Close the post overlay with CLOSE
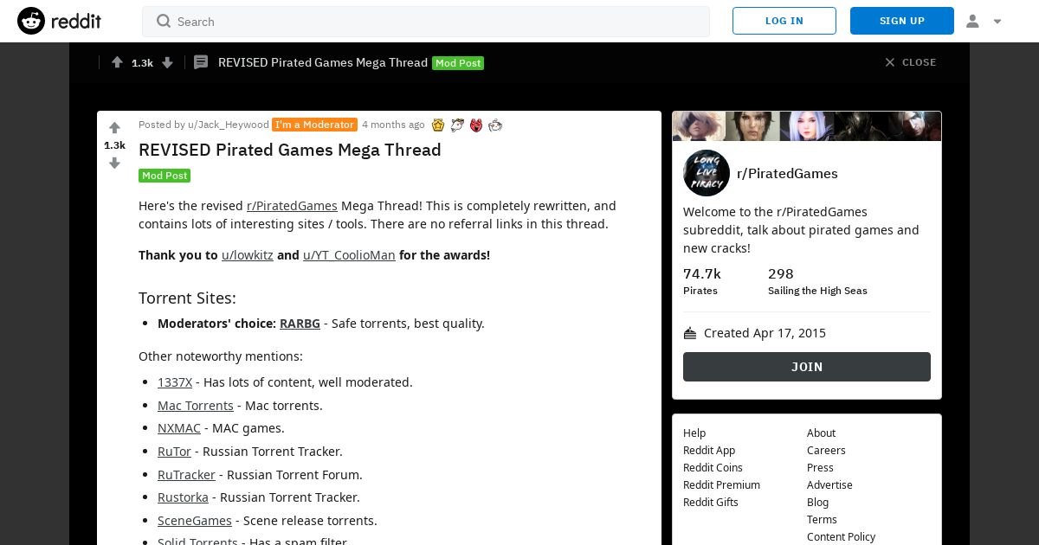This screenshot has width=1039, height=545. tap(910, 62)
